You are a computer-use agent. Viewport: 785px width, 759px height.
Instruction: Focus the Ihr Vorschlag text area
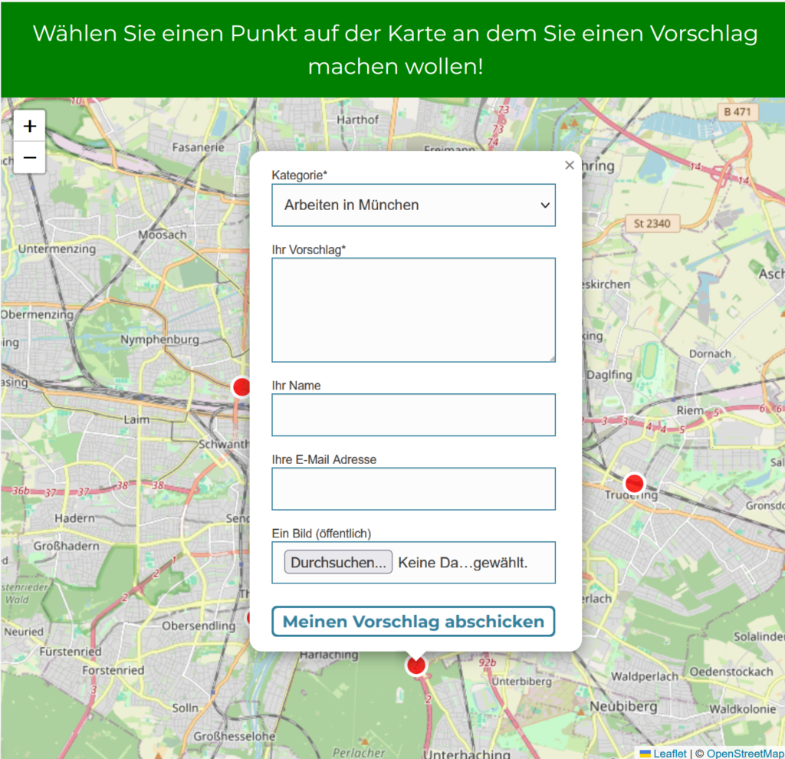(x=413, y=309)
